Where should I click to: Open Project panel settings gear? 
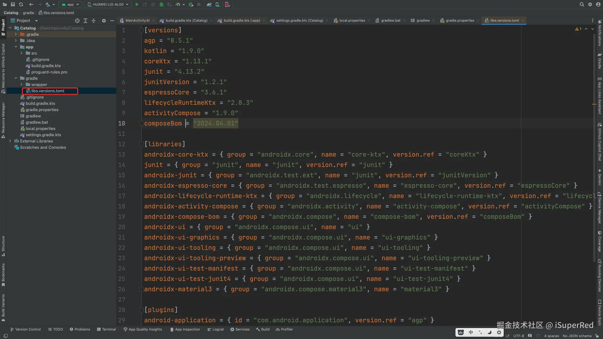pos(104,21)
